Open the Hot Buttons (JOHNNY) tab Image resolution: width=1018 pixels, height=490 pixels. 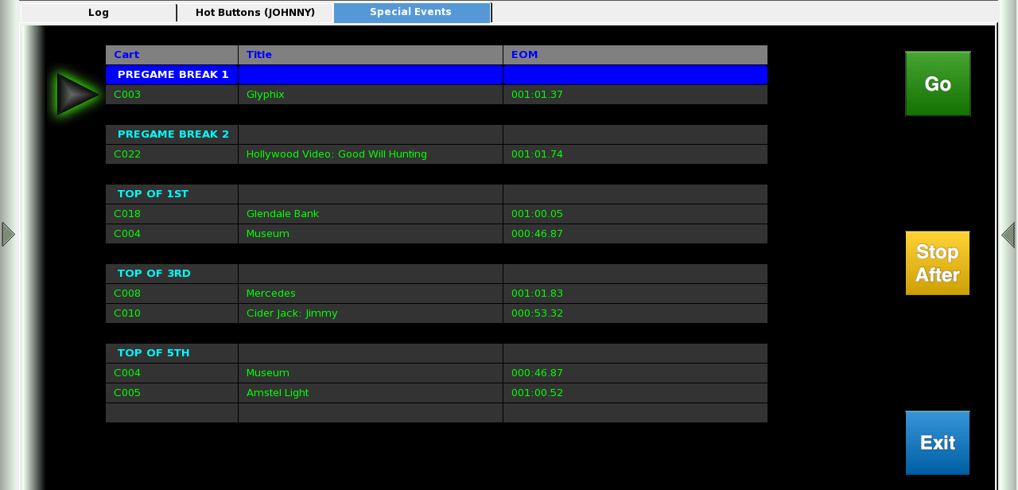tap(254, 12)
